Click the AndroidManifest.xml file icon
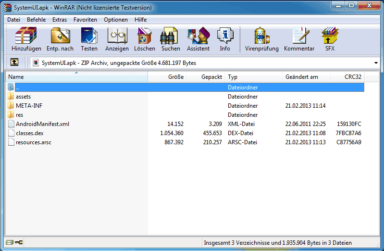 (11, 124)
